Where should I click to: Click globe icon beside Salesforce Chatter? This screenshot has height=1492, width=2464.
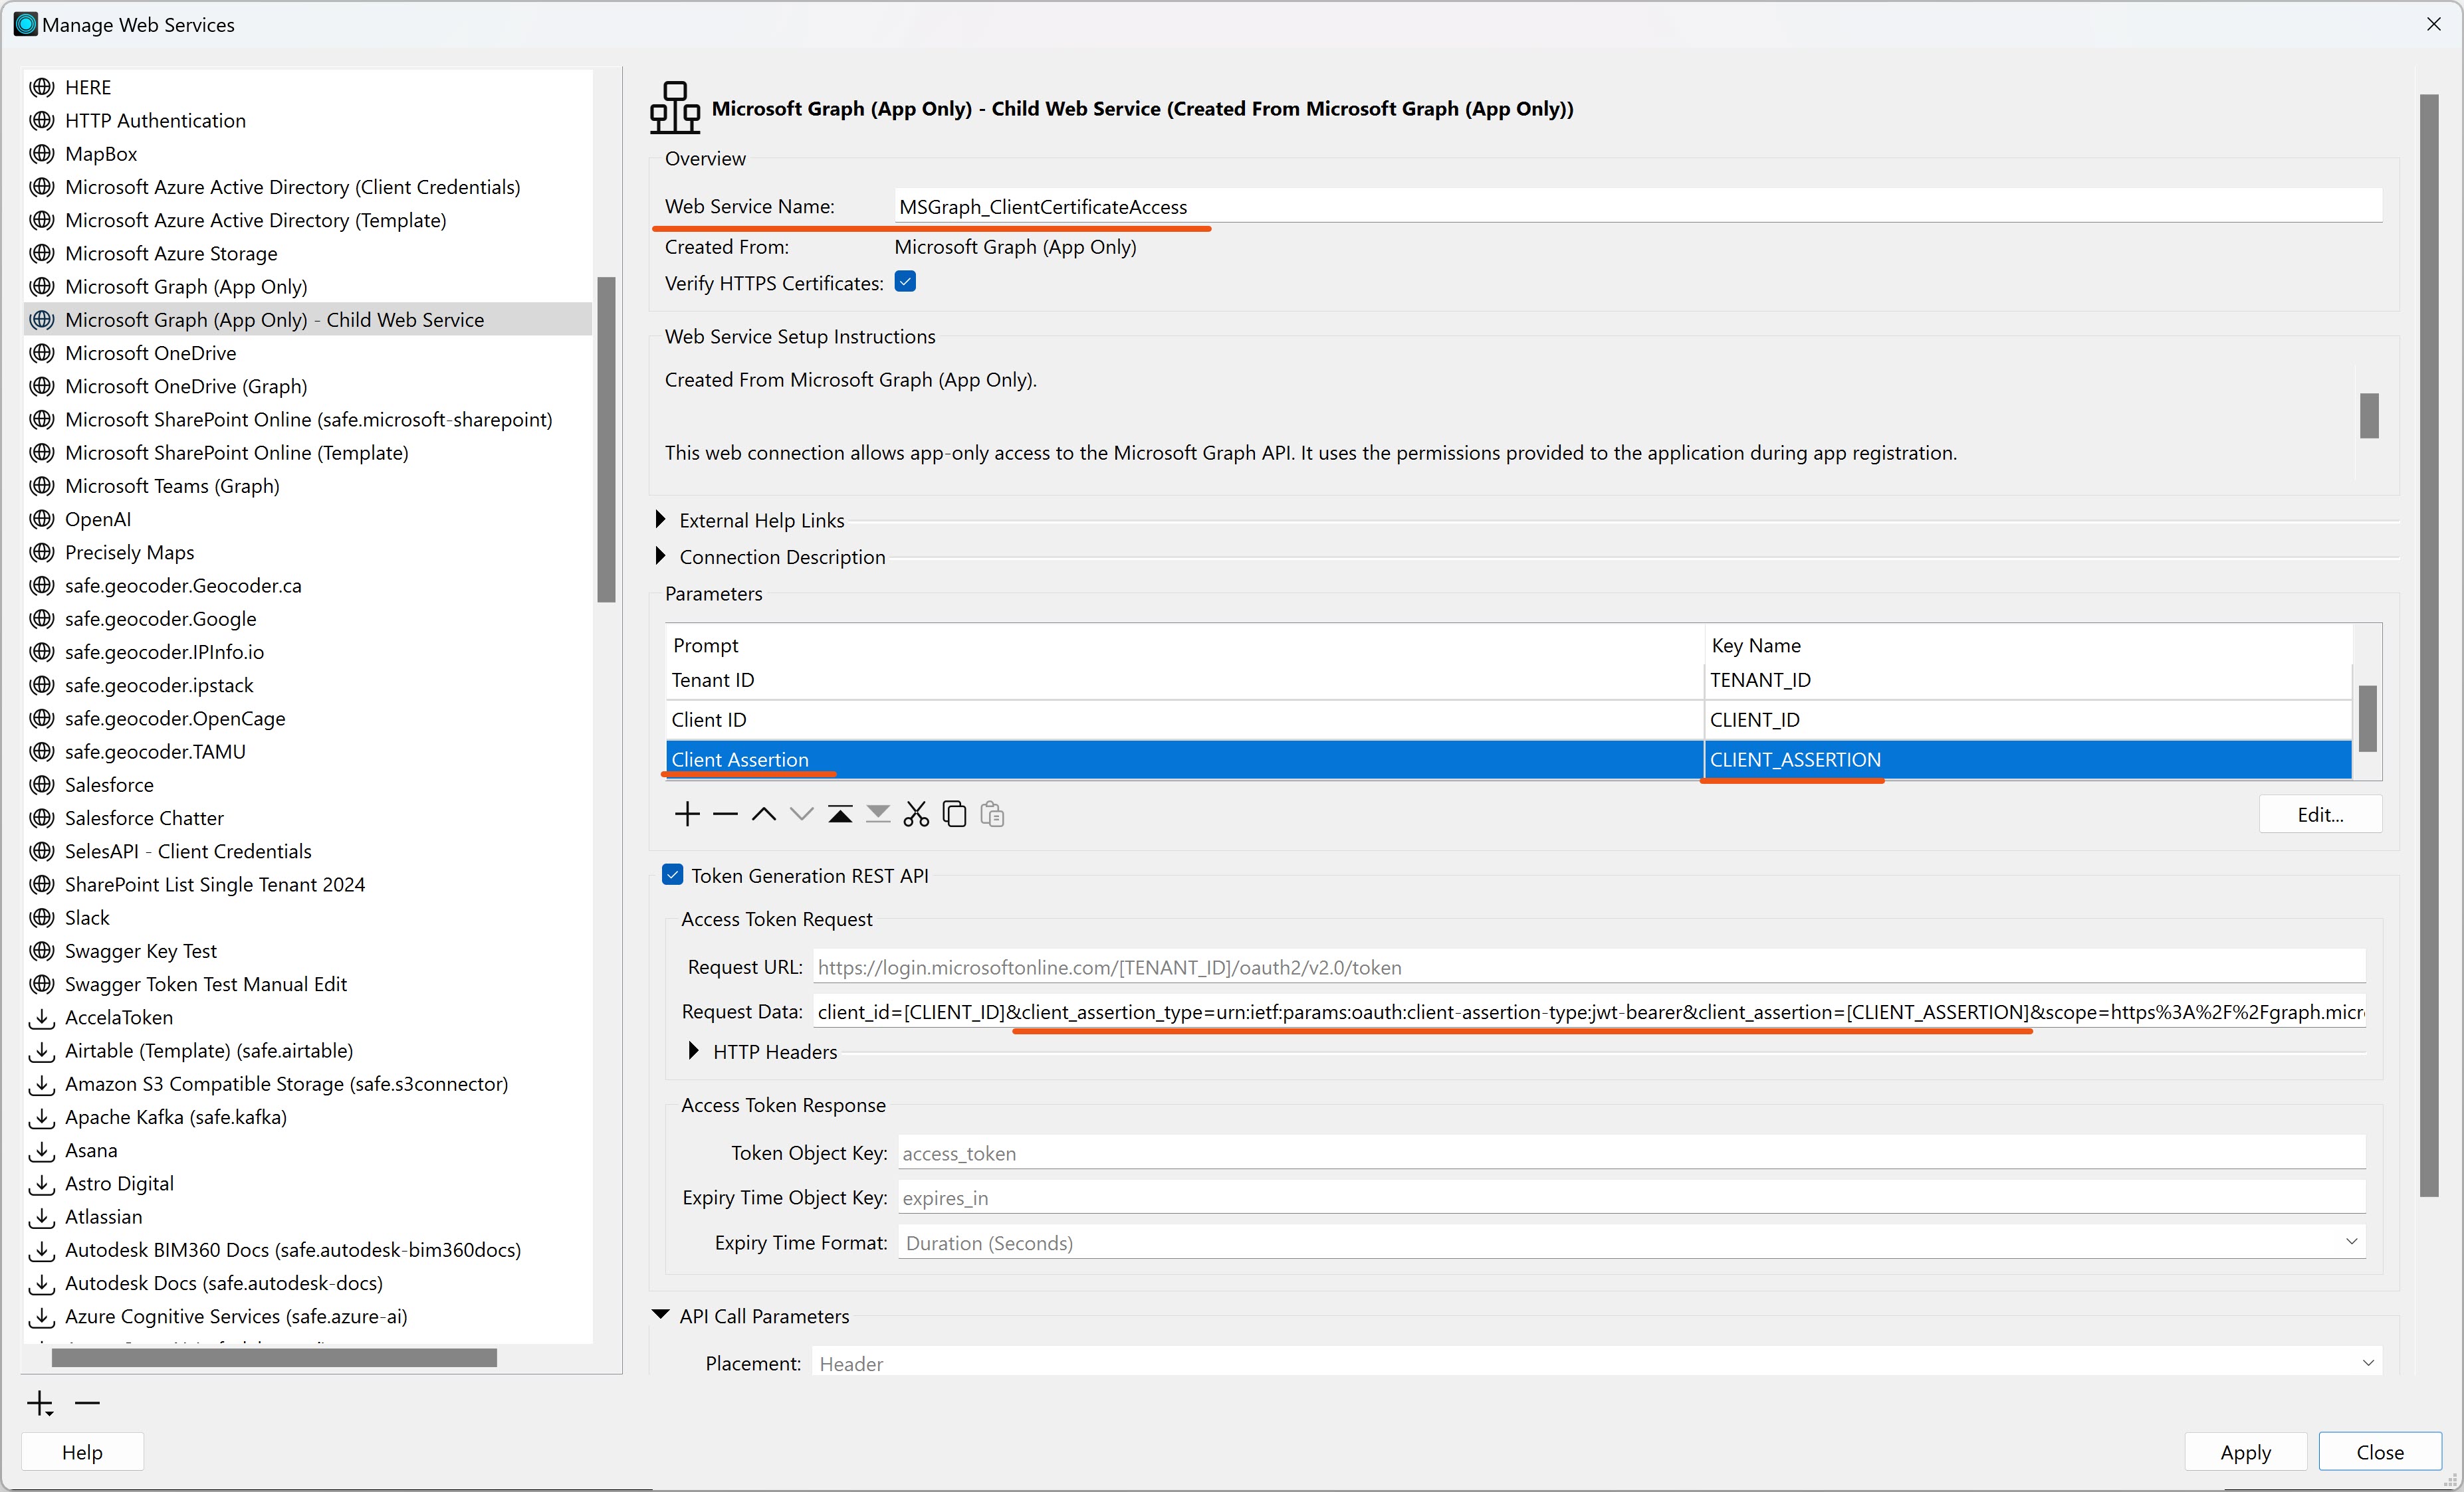pos(41,818)
